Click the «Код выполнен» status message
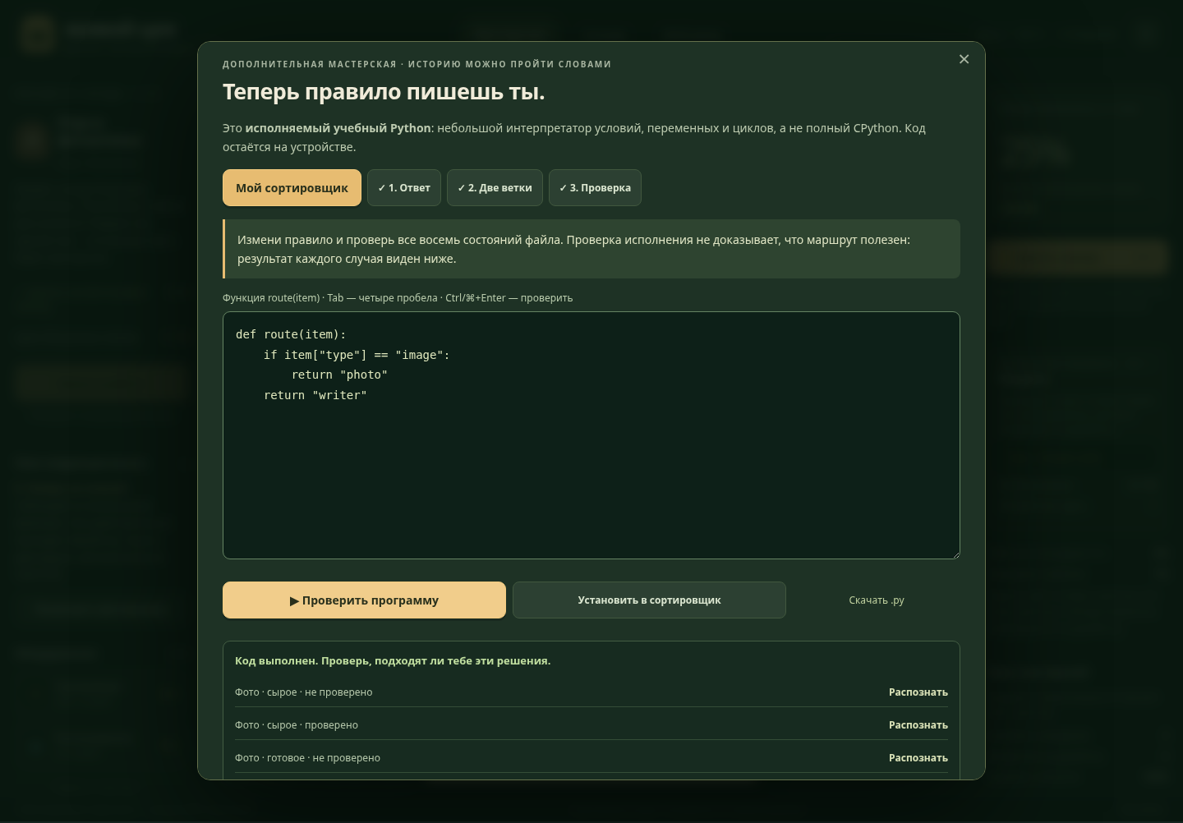Screen dimensions: 1183x823 point(393,661)
